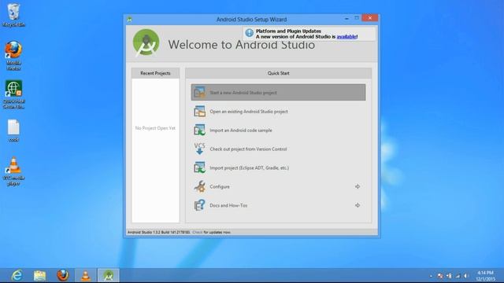This screenshot has height=283, width=504.
Task: Select the code file on desktop
Action: [x=13, y=130]
